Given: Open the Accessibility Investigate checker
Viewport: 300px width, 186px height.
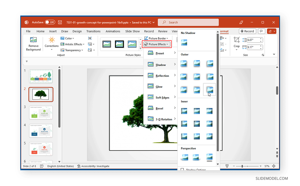Looking at the screenshot, I should [93, 166].
